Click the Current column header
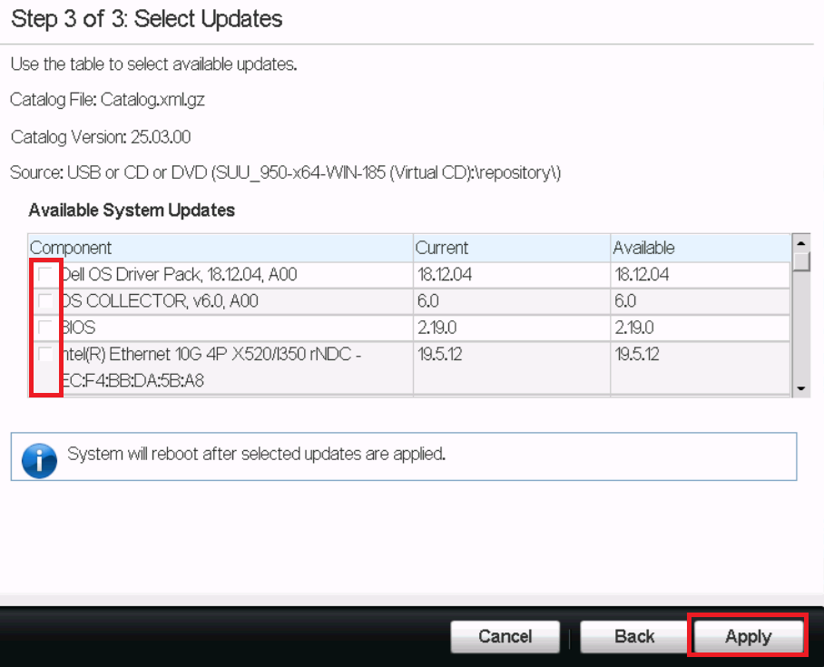The height and width of the screenshot is (667, 824). point(442,248)
